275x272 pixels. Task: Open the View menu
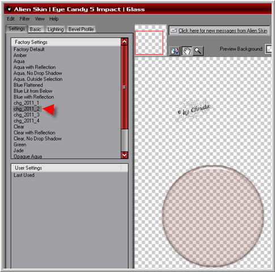click(x=40, y=19)
